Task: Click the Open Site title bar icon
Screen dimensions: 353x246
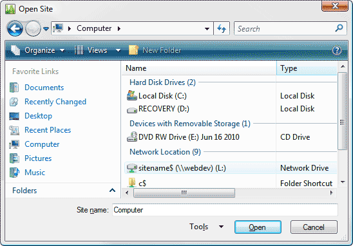Action: coord(10,9)
